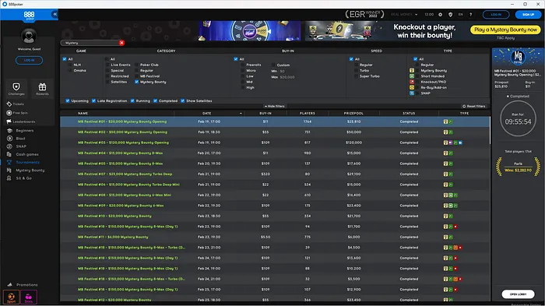Image resolution: width=545 pixels, height=306 pixels.
Task: Uncheck Mystery Bounty category filter
Action: click(136, 82)
